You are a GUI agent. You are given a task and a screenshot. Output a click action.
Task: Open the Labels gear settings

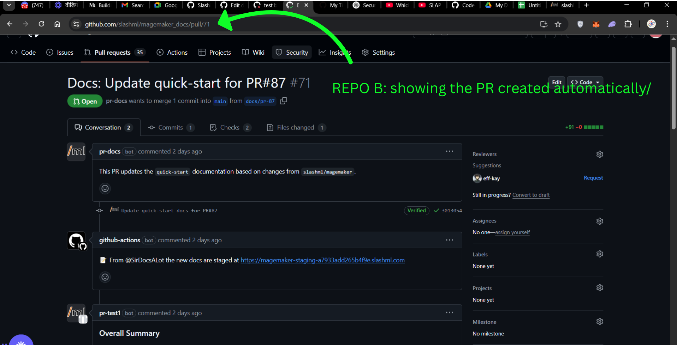tap(599, 254)
